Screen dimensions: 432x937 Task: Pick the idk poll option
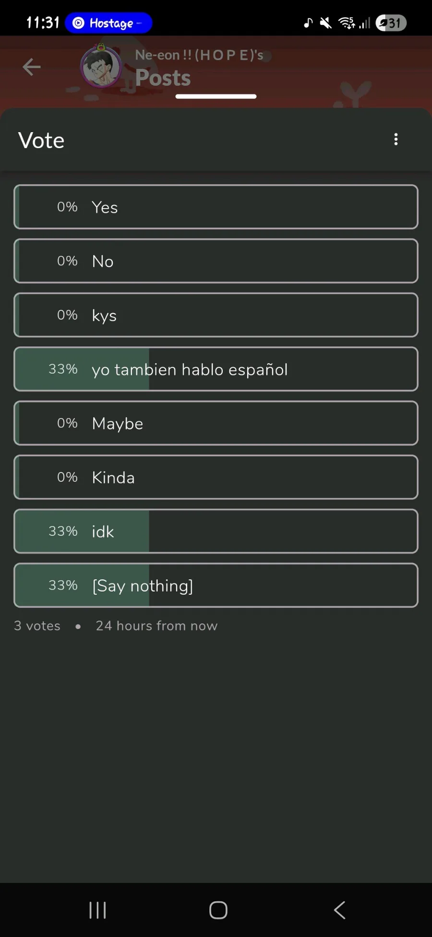(216, 532)
